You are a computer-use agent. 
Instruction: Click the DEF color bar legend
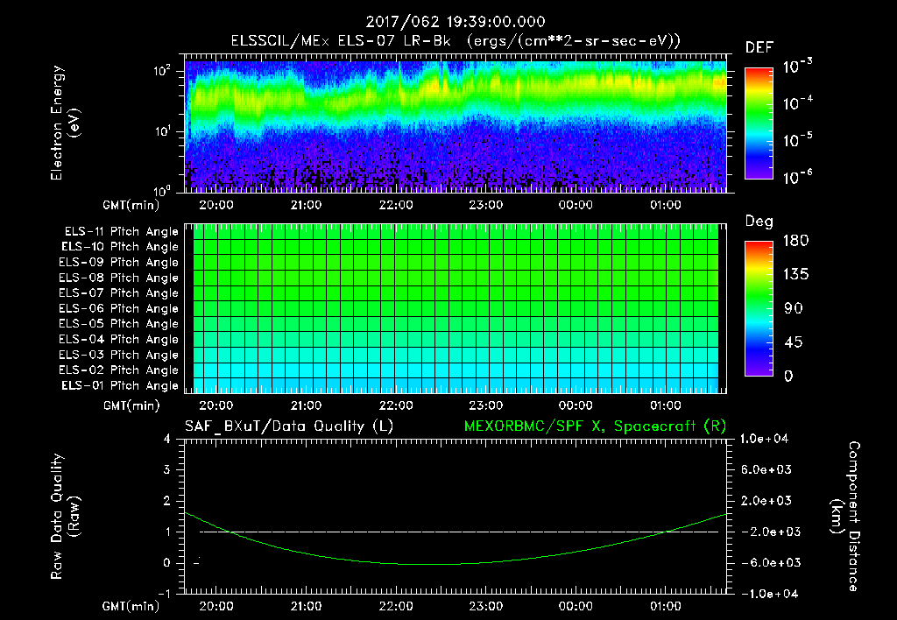pos(759,123)
